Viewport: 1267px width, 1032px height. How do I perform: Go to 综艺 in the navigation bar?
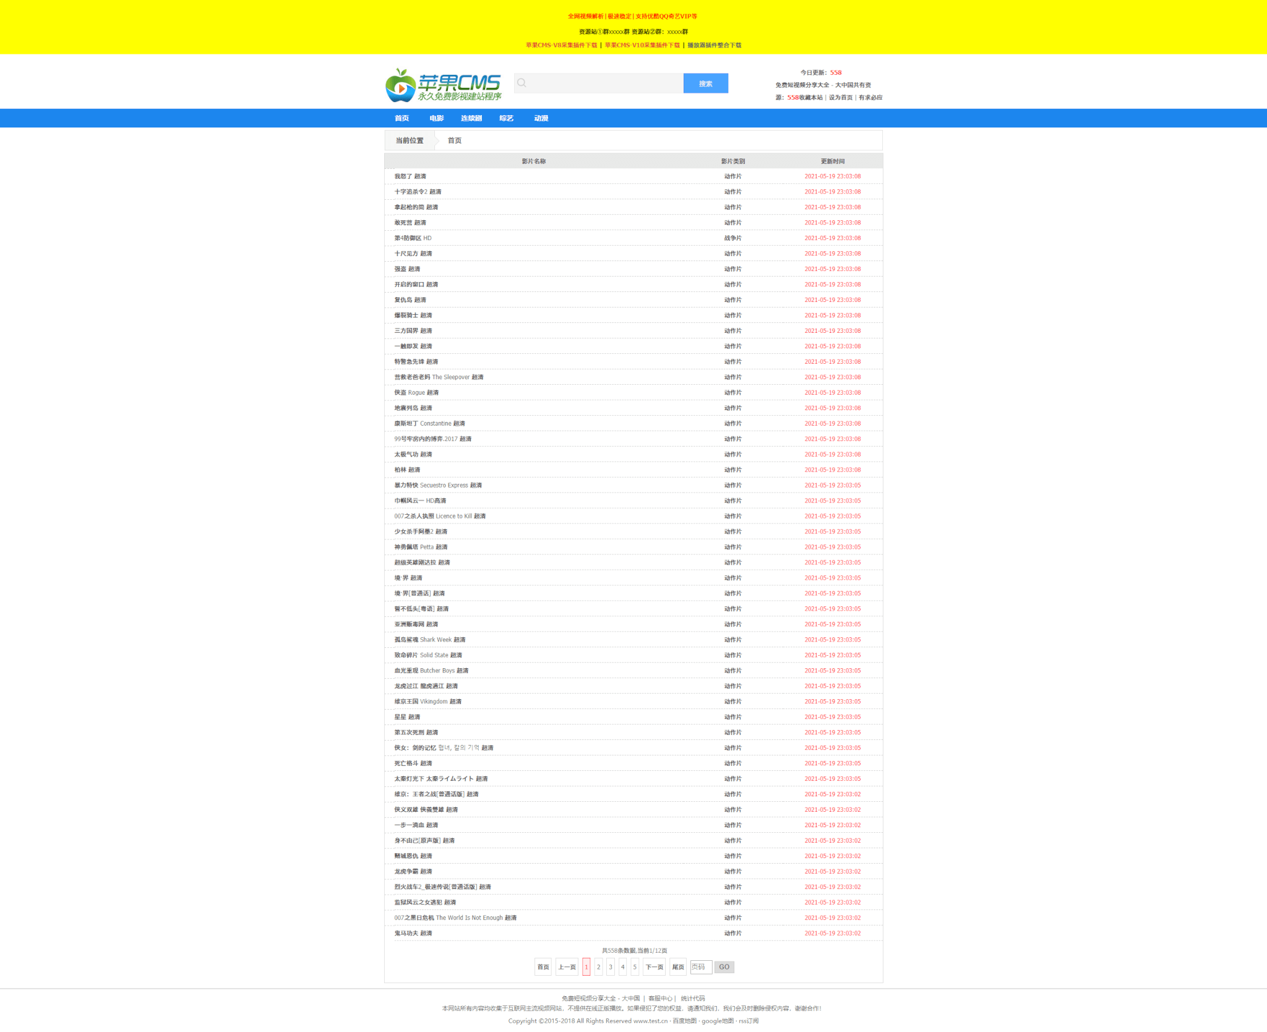coord(506,118)
